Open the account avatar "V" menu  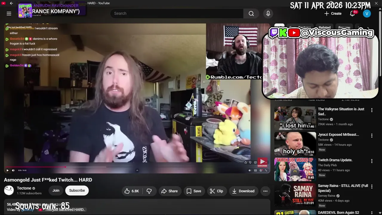pos(367,13)
